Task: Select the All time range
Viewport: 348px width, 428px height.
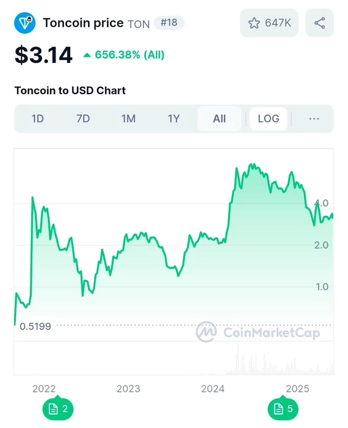Action: coord(219,119)
